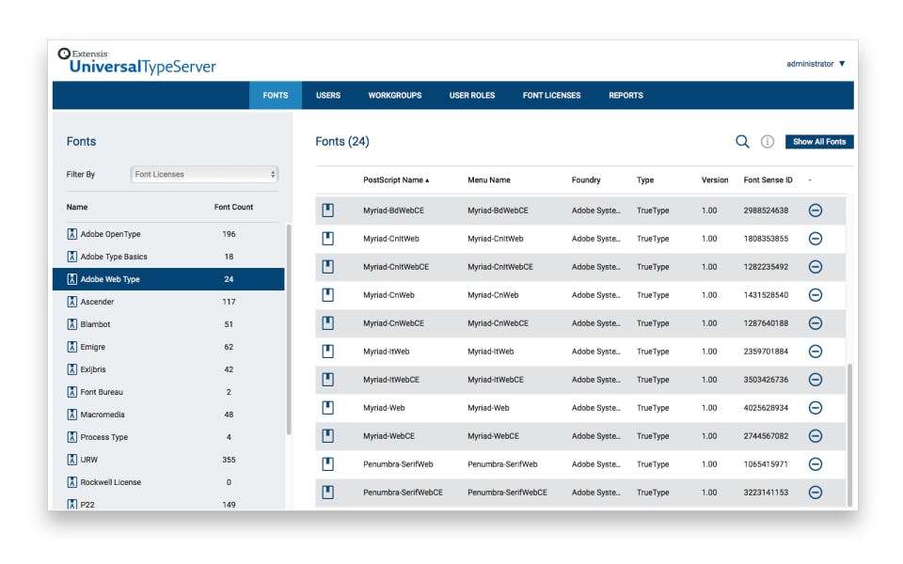Click the license icon beside Ascender
Viewport: 903px width, 564px height.
[72, 302]
